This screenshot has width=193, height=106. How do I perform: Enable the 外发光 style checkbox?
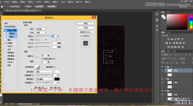coord(6,62)
